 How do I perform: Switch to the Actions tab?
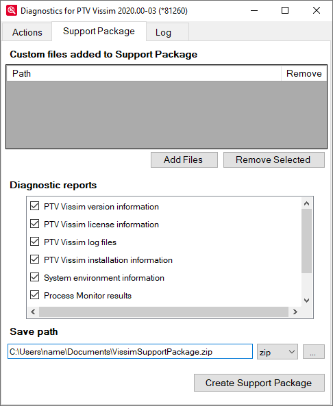pos(27,32)
